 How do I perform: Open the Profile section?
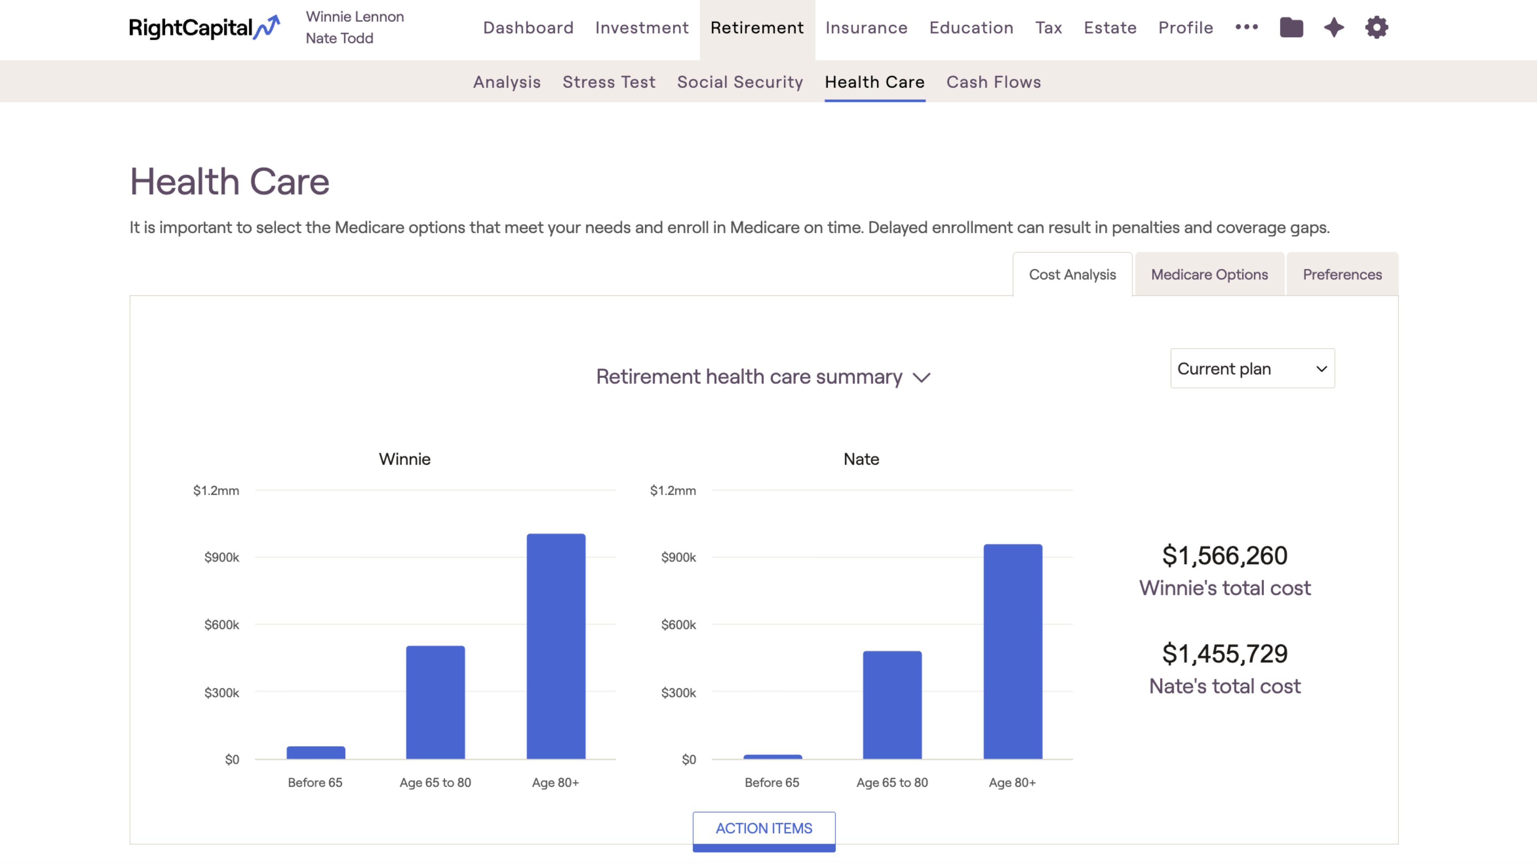click(x=1186, y=28)
